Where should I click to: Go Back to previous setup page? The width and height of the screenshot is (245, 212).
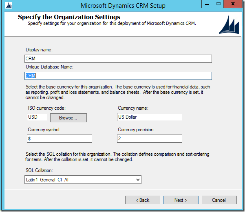click(143, 200)
